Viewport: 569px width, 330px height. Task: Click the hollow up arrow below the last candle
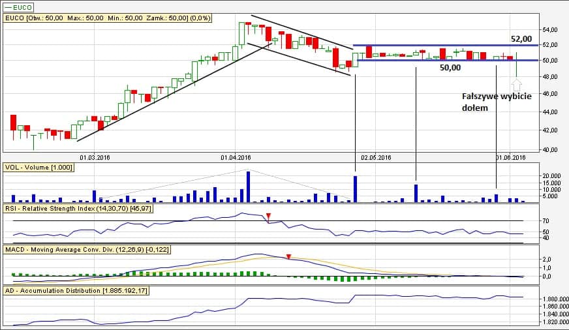[517, 85]
